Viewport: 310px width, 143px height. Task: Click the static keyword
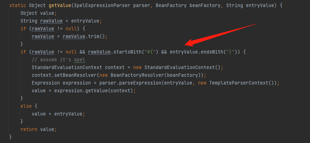(x=18, y=6)
